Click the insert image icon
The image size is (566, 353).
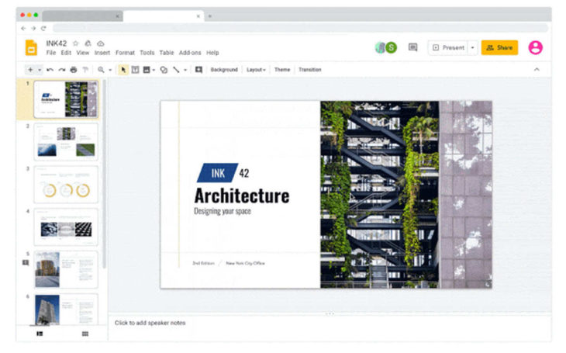click(145, 70)
